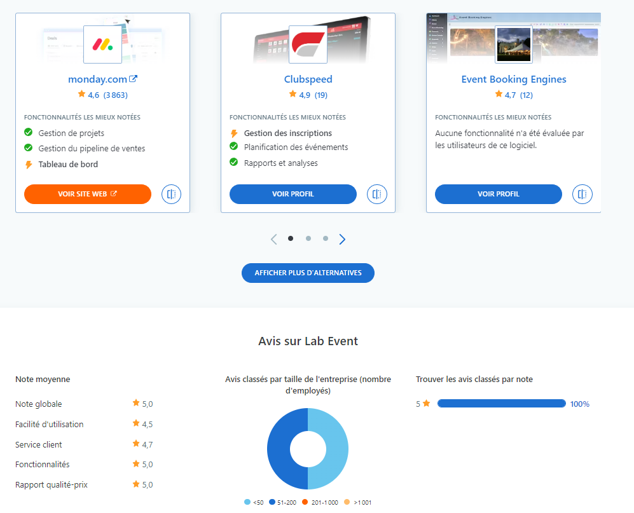This screenshot has width=634, height=513.
Task: Click monday.com 4,6 (3 863) rating
Action: click(x=103, y=95)
